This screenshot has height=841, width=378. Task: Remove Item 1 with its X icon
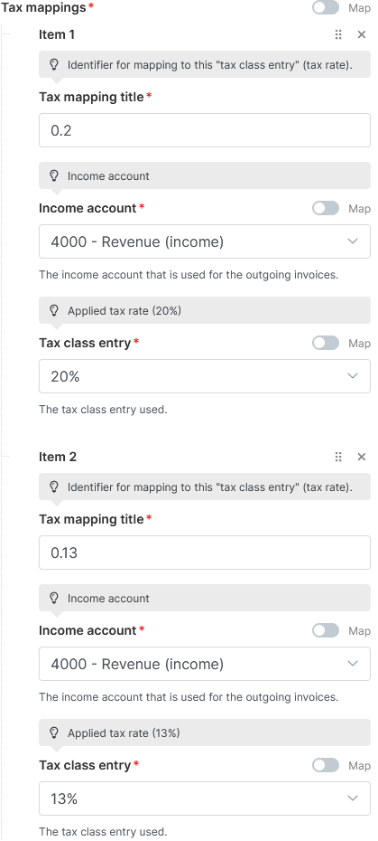pyautogui.click(x=362, y=34)
